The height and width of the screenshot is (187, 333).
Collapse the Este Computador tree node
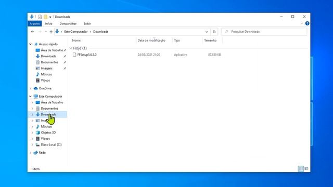(30, 97)
